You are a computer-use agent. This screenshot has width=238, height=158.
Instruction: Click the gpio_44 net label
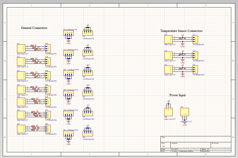click(182, 38)
